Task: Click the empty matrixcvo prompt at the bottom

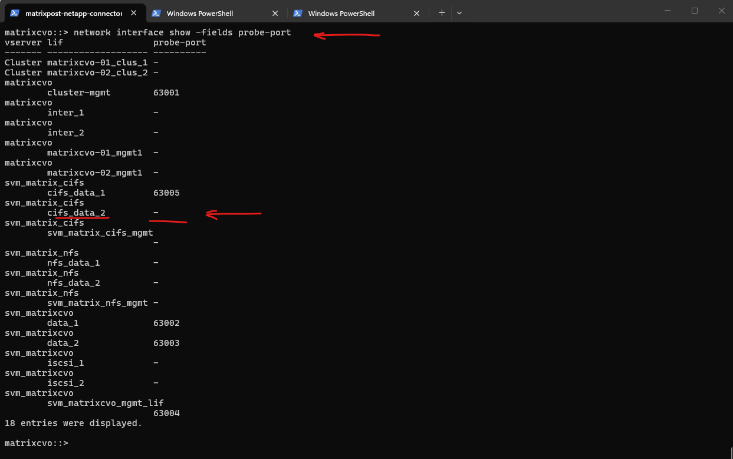Action: [x=37, y=443]
